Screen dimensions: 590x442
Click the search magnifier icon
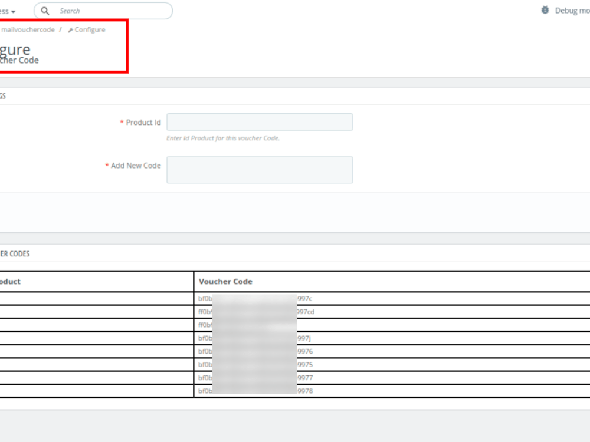pyautogui.click(x=45, y=10)
